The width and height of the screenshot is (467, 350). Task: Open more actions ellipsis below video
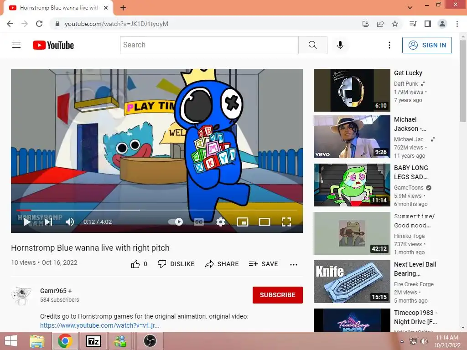click(x=294, y=265)
